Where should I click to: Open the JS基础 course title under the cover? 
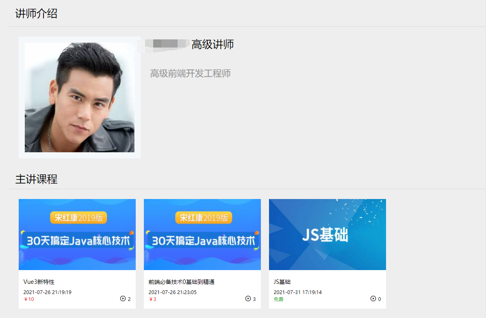(x=282, y=282)
